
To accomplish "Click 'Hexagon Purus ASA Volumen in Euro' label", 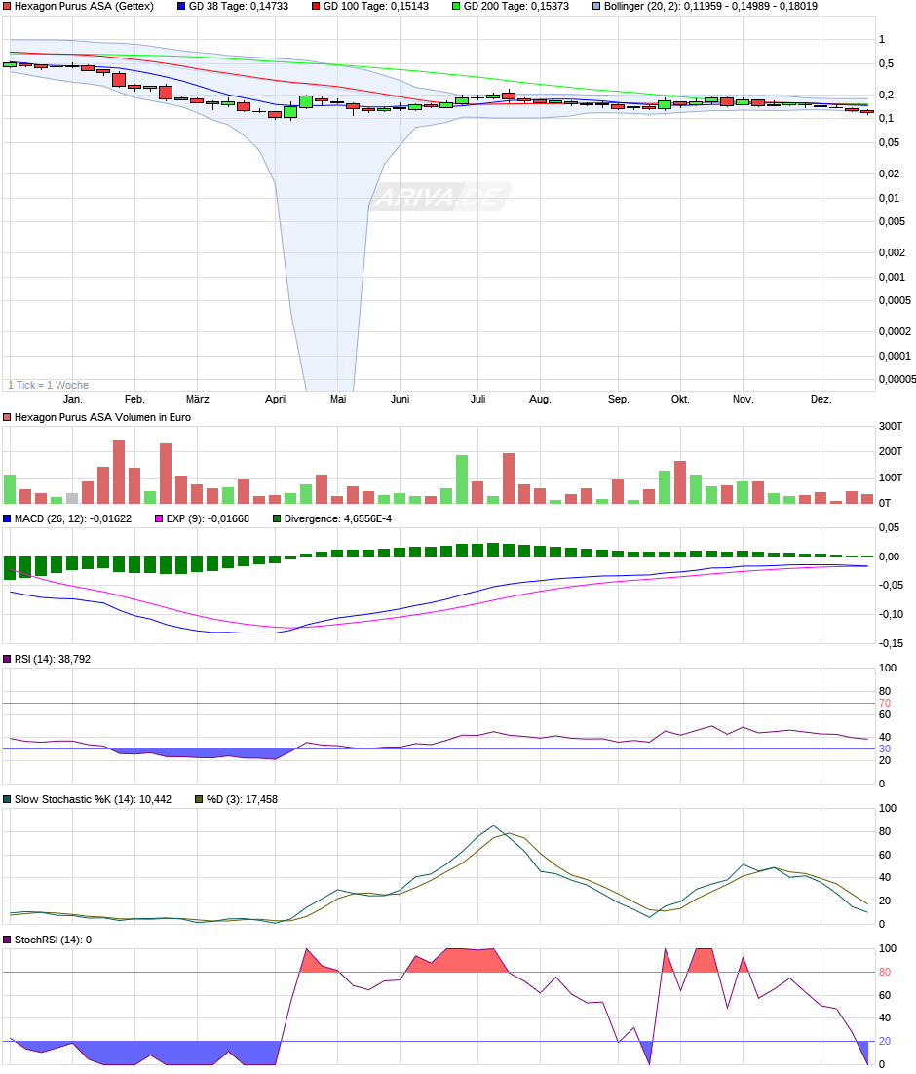I will [x=102, y=417].
